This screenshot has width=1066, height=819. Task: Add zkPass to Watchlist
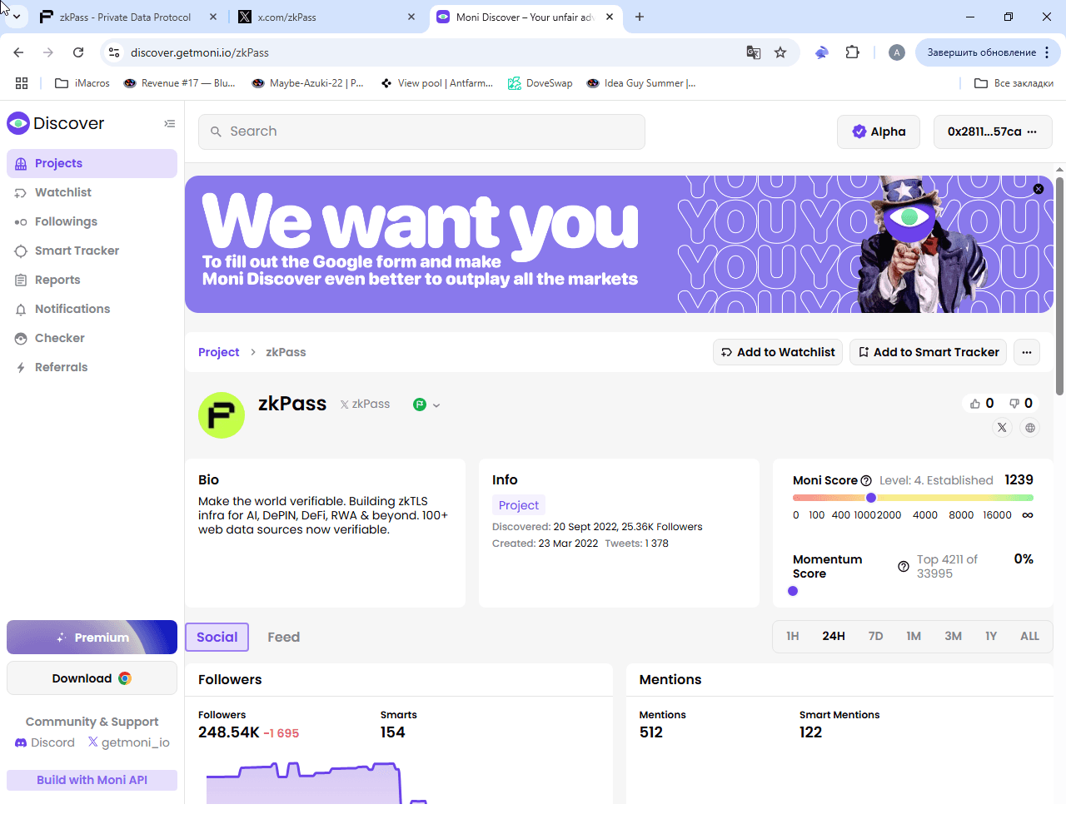point(778,352)
